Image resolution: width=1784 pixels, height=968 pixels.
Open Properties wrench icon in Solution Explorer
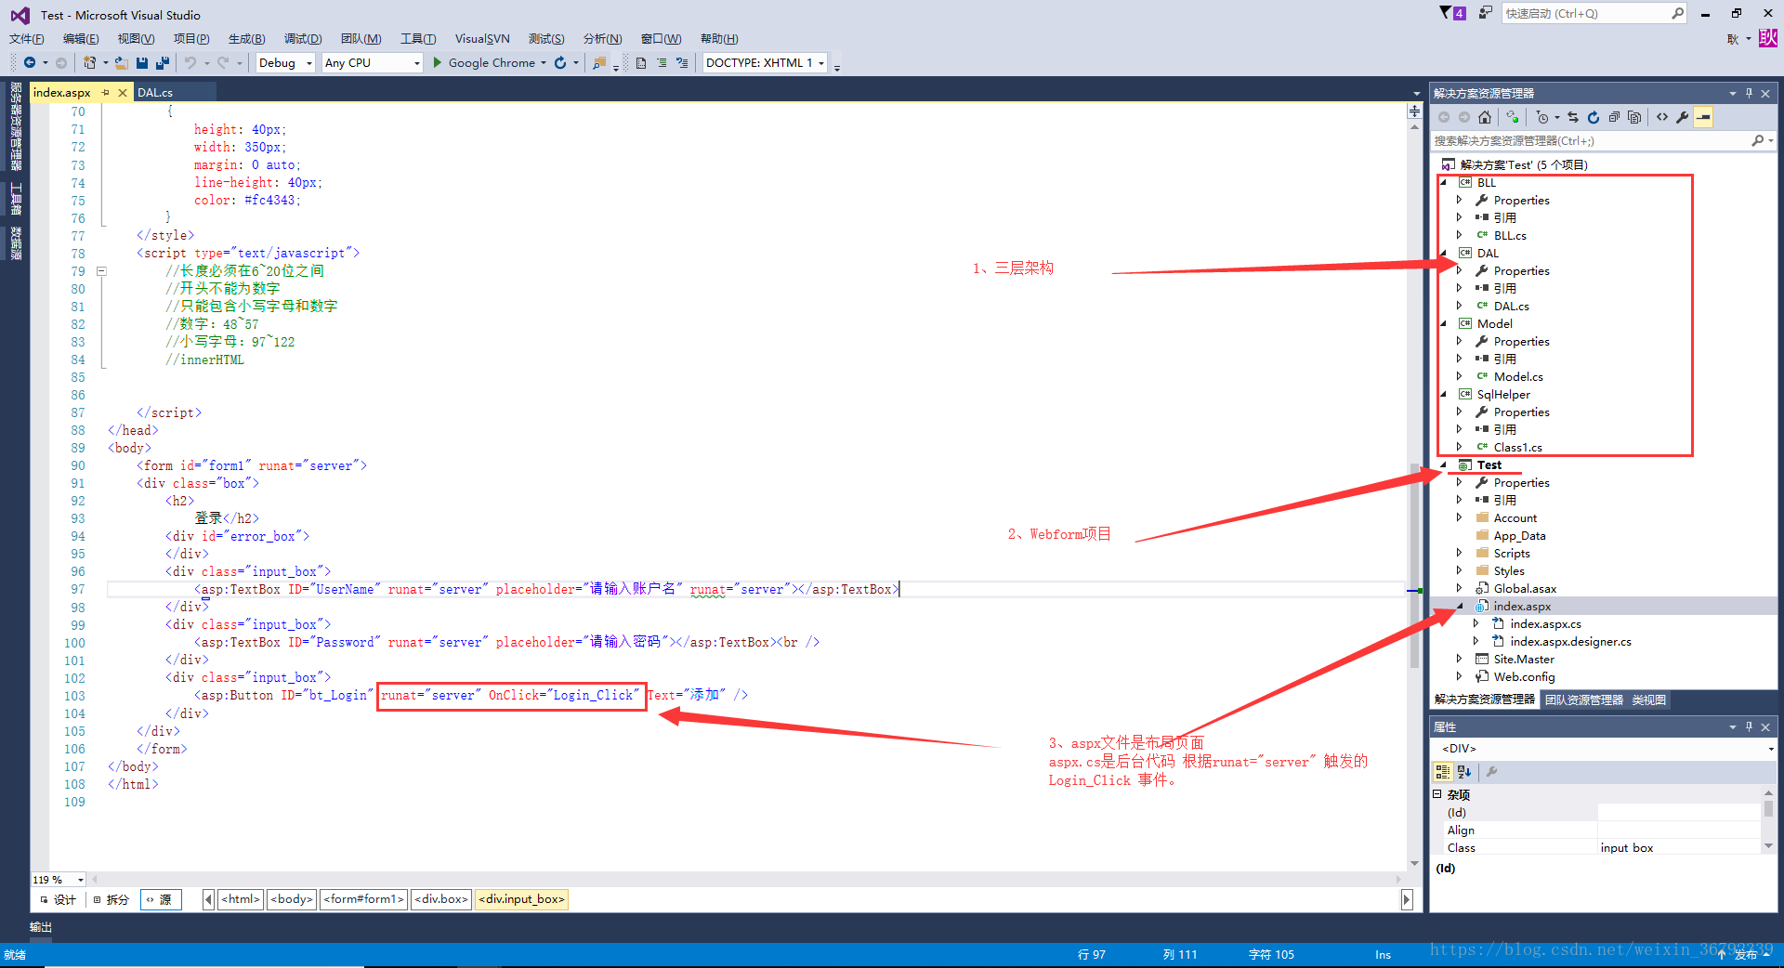pos(1682,117)
